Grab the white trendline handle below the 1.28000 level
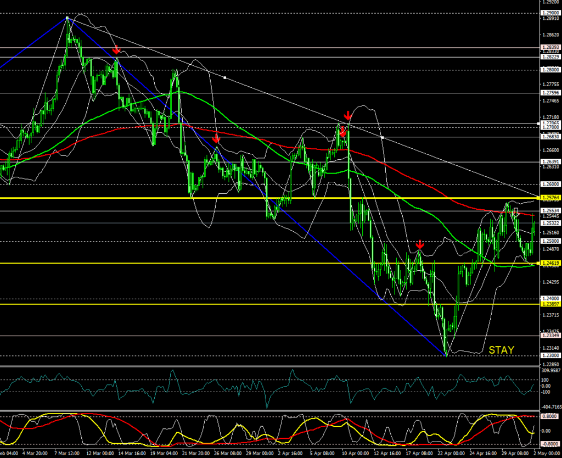This screenshot has height=458, width=562. pyautogui.click(x=224, y=78)
